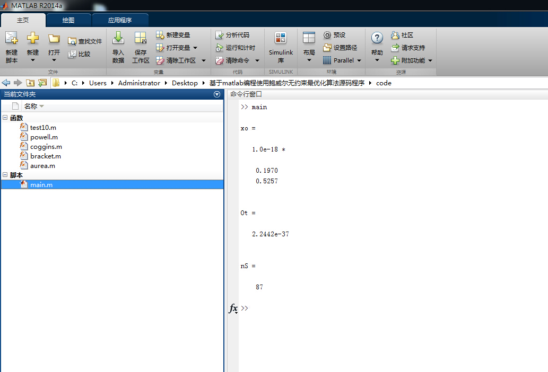Viewport: 548px width, 372px height.
Task: Click the yellow plus New (新建) icon
Action: [33, 38]
